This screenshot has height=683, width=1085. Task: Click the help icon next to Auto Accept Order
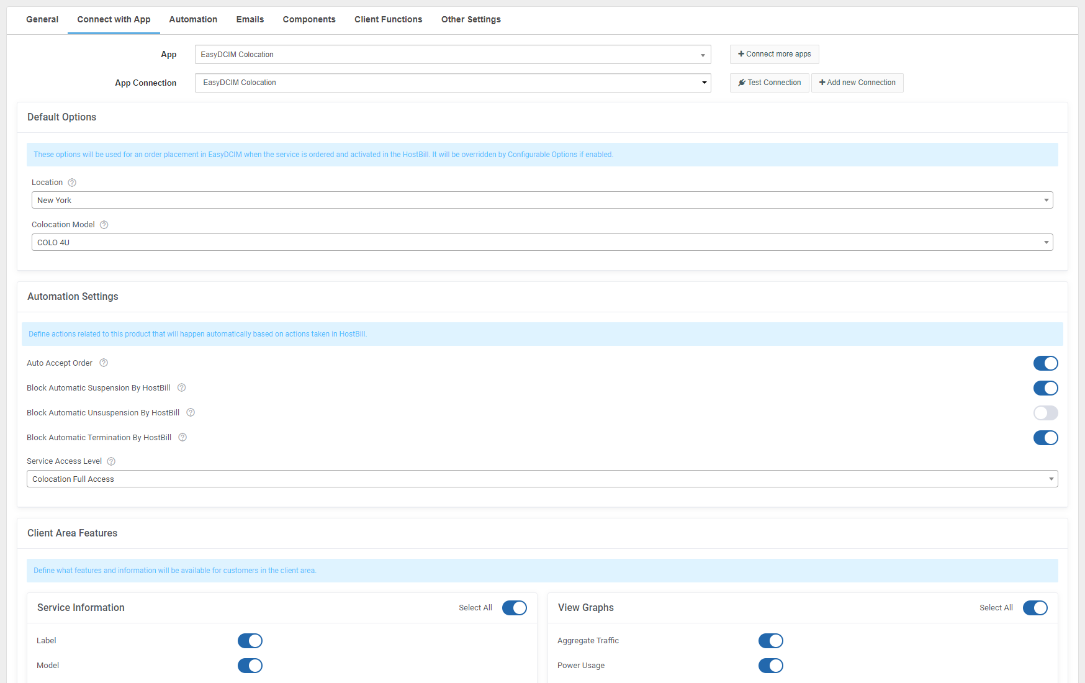pos(104,363)
